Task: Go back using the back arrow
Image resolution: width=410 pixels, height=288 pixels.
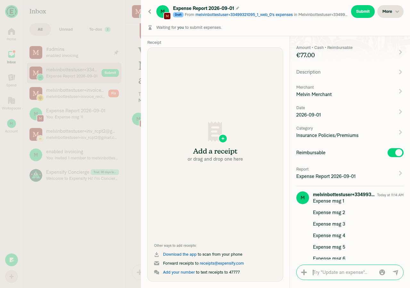Action: click(150, 12)
